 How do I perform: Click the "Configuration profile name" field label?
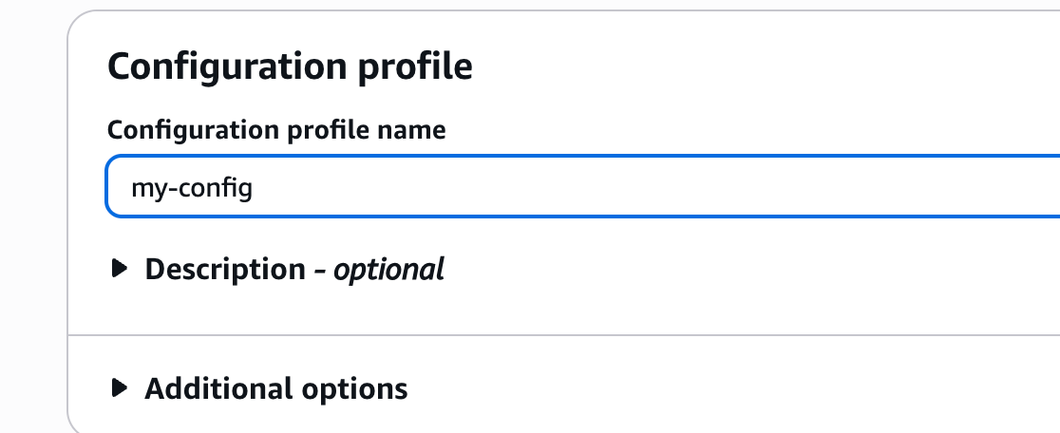[276, 130]
